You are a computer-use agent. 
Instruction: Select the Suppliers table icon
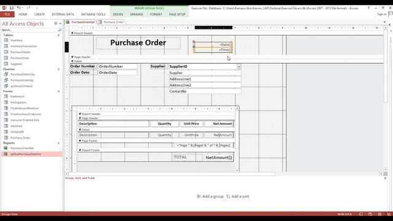point(6,64)
